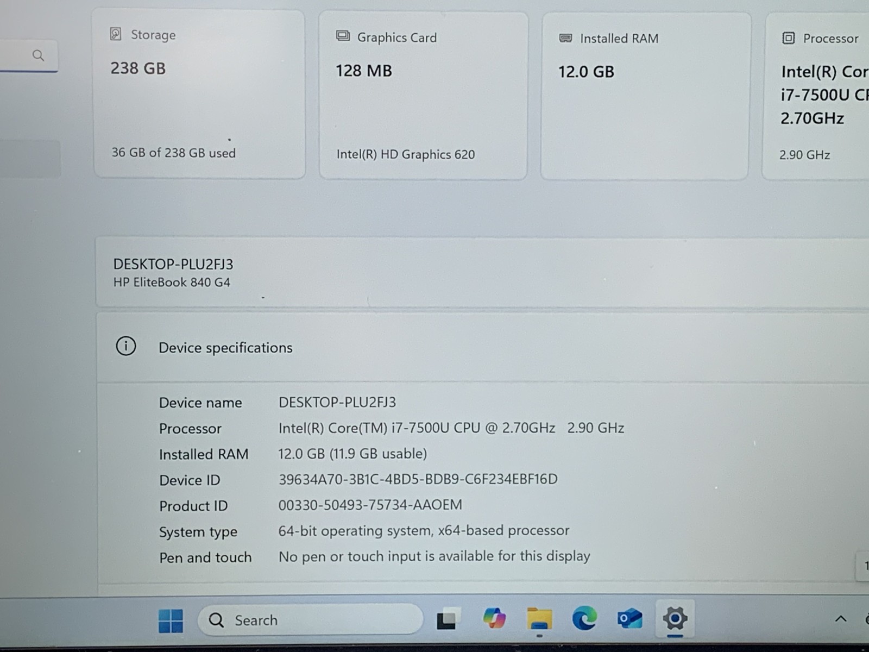The width and height of the screenshot is (869, 652).
Task: Click 'Intel(R) HD Graphics 620' text
Action: click(x=405, y=154)
